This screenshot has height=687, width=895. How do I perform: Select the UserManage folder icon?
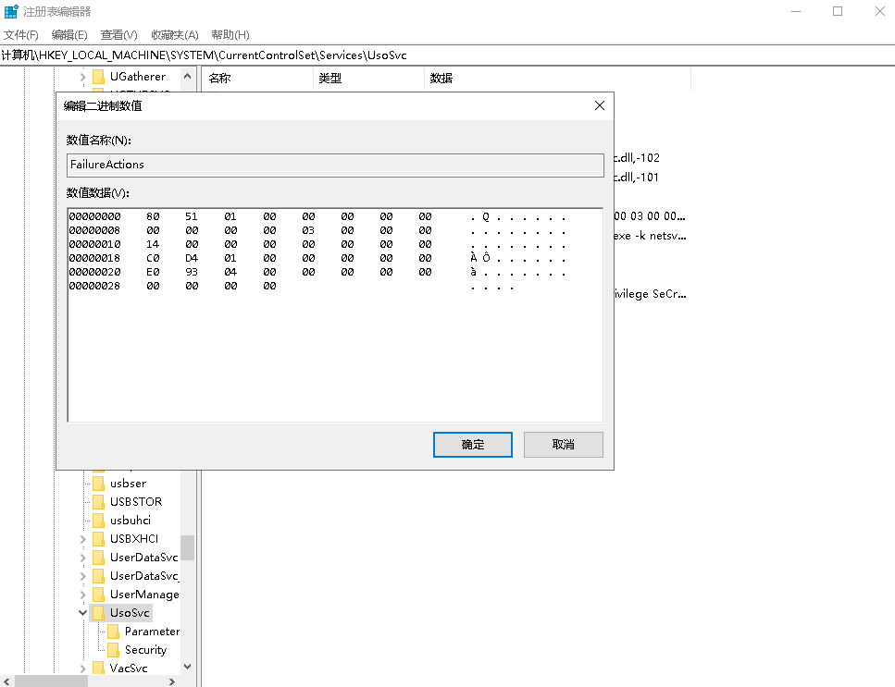point(99,594)
